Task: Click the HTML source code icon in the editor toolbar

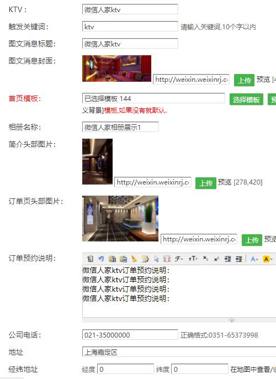Action: click(91, 259)
